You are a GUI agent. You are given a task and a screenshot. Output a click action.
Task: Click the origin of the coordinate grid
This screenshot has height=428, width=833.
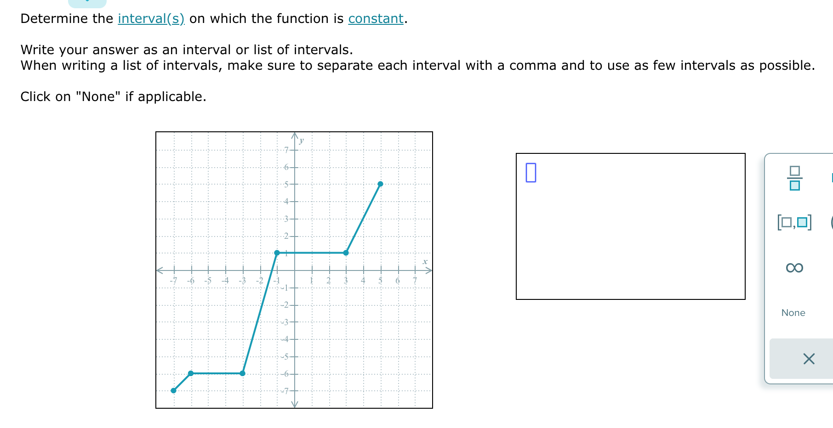pyautogui.click(x=294, y=270)
